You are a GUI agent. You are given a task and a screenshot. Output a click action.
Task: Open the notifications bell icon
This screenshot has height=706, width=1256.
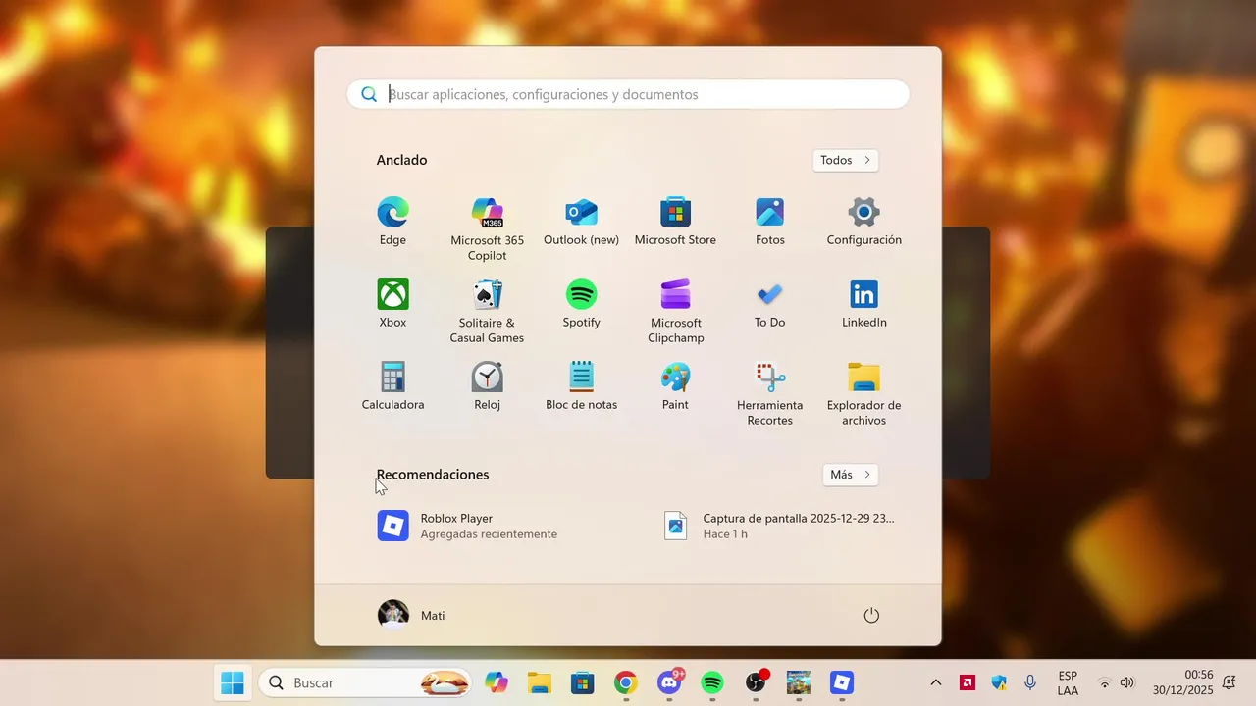coord(1229,682)
